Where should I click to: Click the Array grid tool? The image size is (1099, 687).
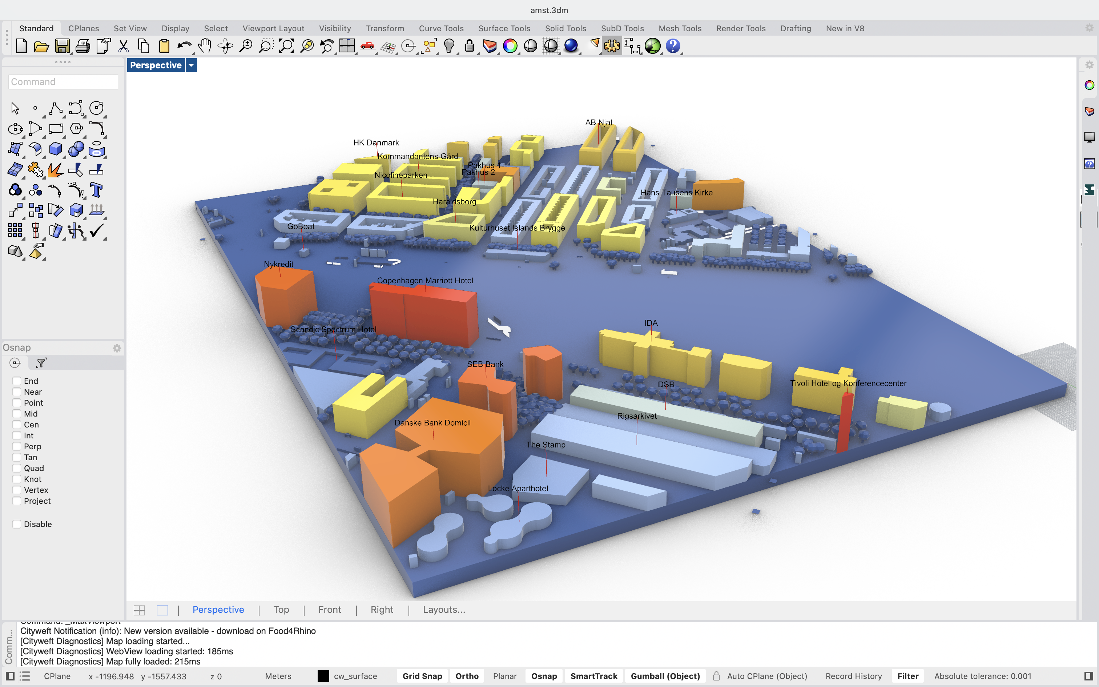(x=15, y=231)
